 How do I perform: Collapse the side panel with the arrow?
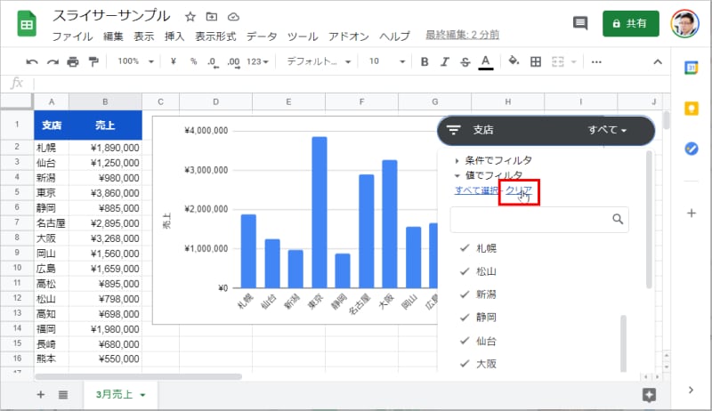[x=691, y=390]
